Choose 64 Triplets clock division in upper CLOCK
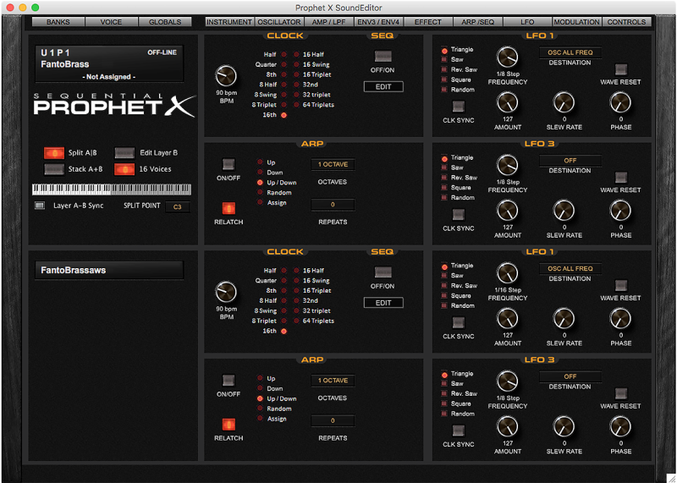 (x=295, y=106)
